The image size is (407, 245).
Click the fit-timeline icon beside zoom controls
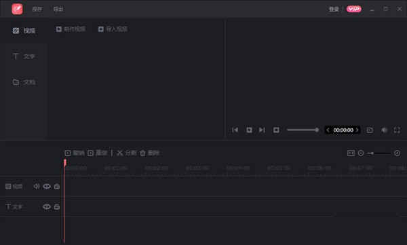point(351,153)
